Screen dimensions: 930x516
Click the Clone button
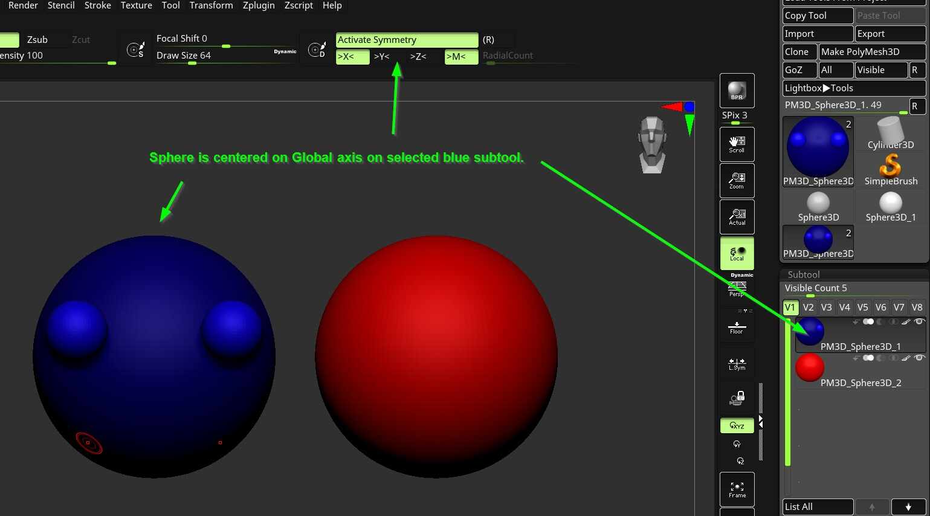pyautogui.click(x=800, y=52)
